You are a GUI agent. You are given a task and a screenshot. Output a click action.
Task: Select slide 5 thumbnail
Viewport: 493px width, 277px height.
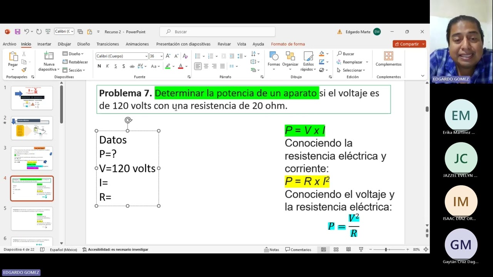[x=32, y=219]
